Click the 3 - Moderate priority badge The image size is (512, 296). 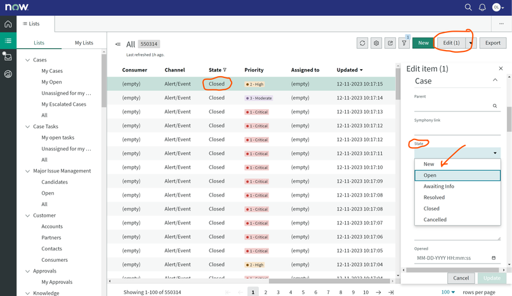pos(259,98)
